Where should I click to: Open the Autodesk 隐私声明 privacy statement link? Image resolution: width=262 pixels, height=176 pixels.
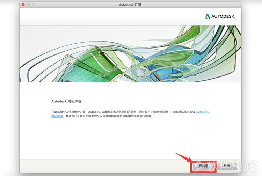click(x=202, y=112)
